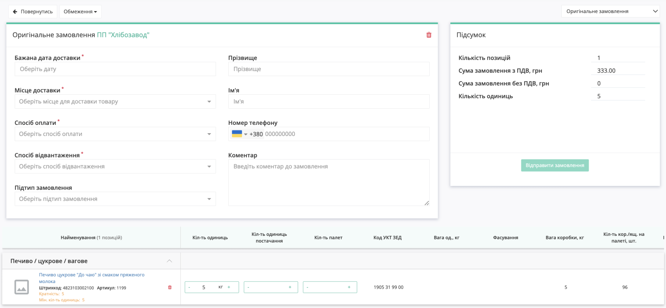Open the cookie product name link

tap(92, 278)
